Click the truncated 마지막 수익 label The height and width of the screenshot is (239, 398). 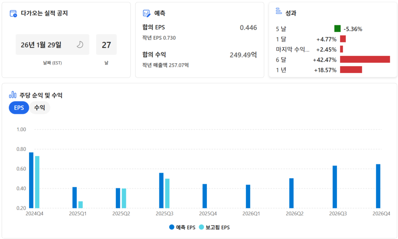click(x=293, y=49)
